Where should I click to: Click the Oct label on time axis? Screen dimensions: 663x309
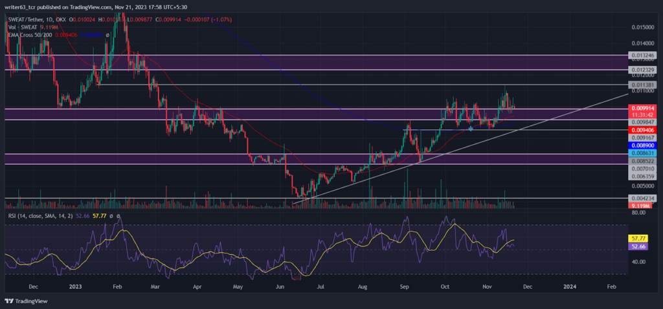coord(445,286)
